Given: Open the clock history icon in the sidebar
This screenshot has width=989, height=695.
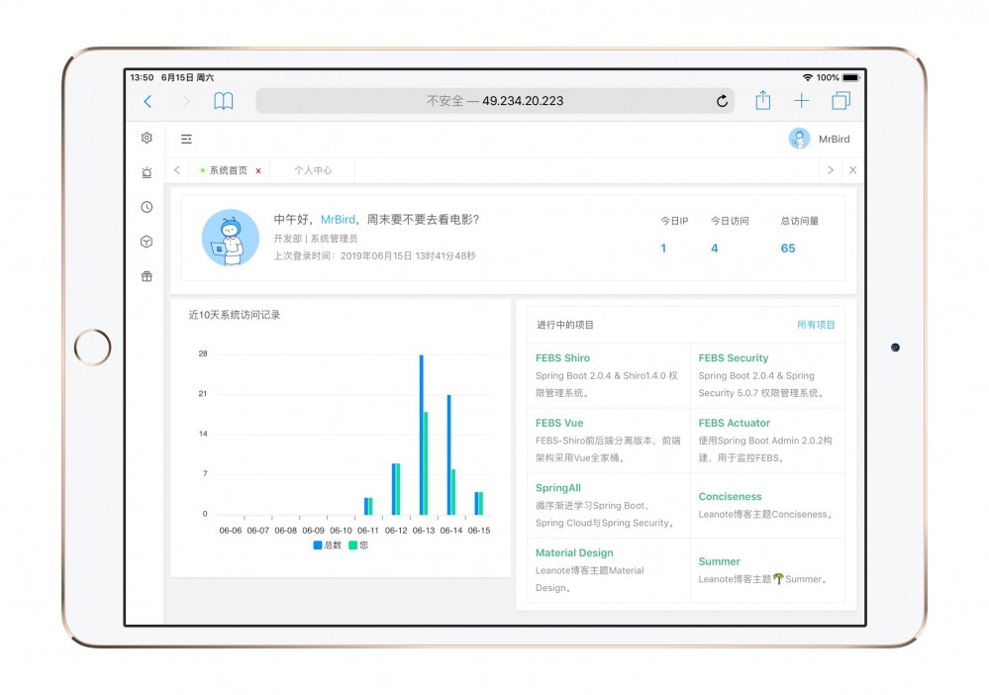Looking at the screenshot, I should coord(146,207).
